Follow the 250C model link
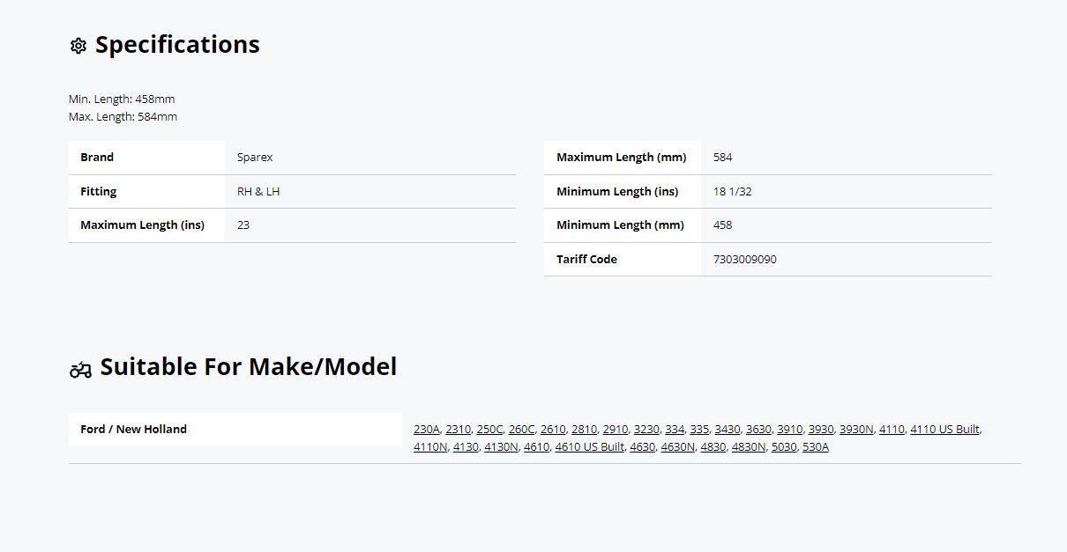The image size is (1067, 552). click(x=489, y=429)
